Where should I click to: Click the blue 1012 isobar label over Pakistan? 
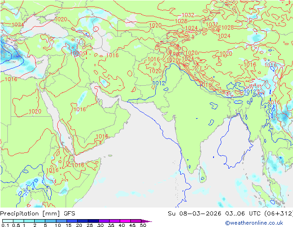pos(159,83)
